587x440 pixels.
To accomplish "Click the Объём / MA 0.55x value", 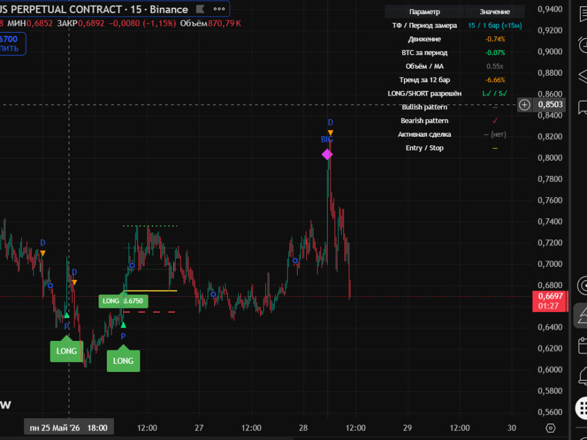I will point(494,66).
